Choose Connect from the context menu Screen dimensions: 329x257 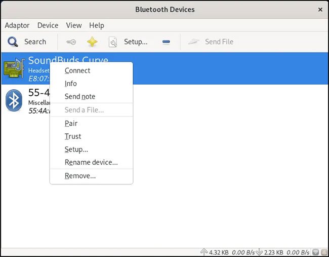point(91,70)
